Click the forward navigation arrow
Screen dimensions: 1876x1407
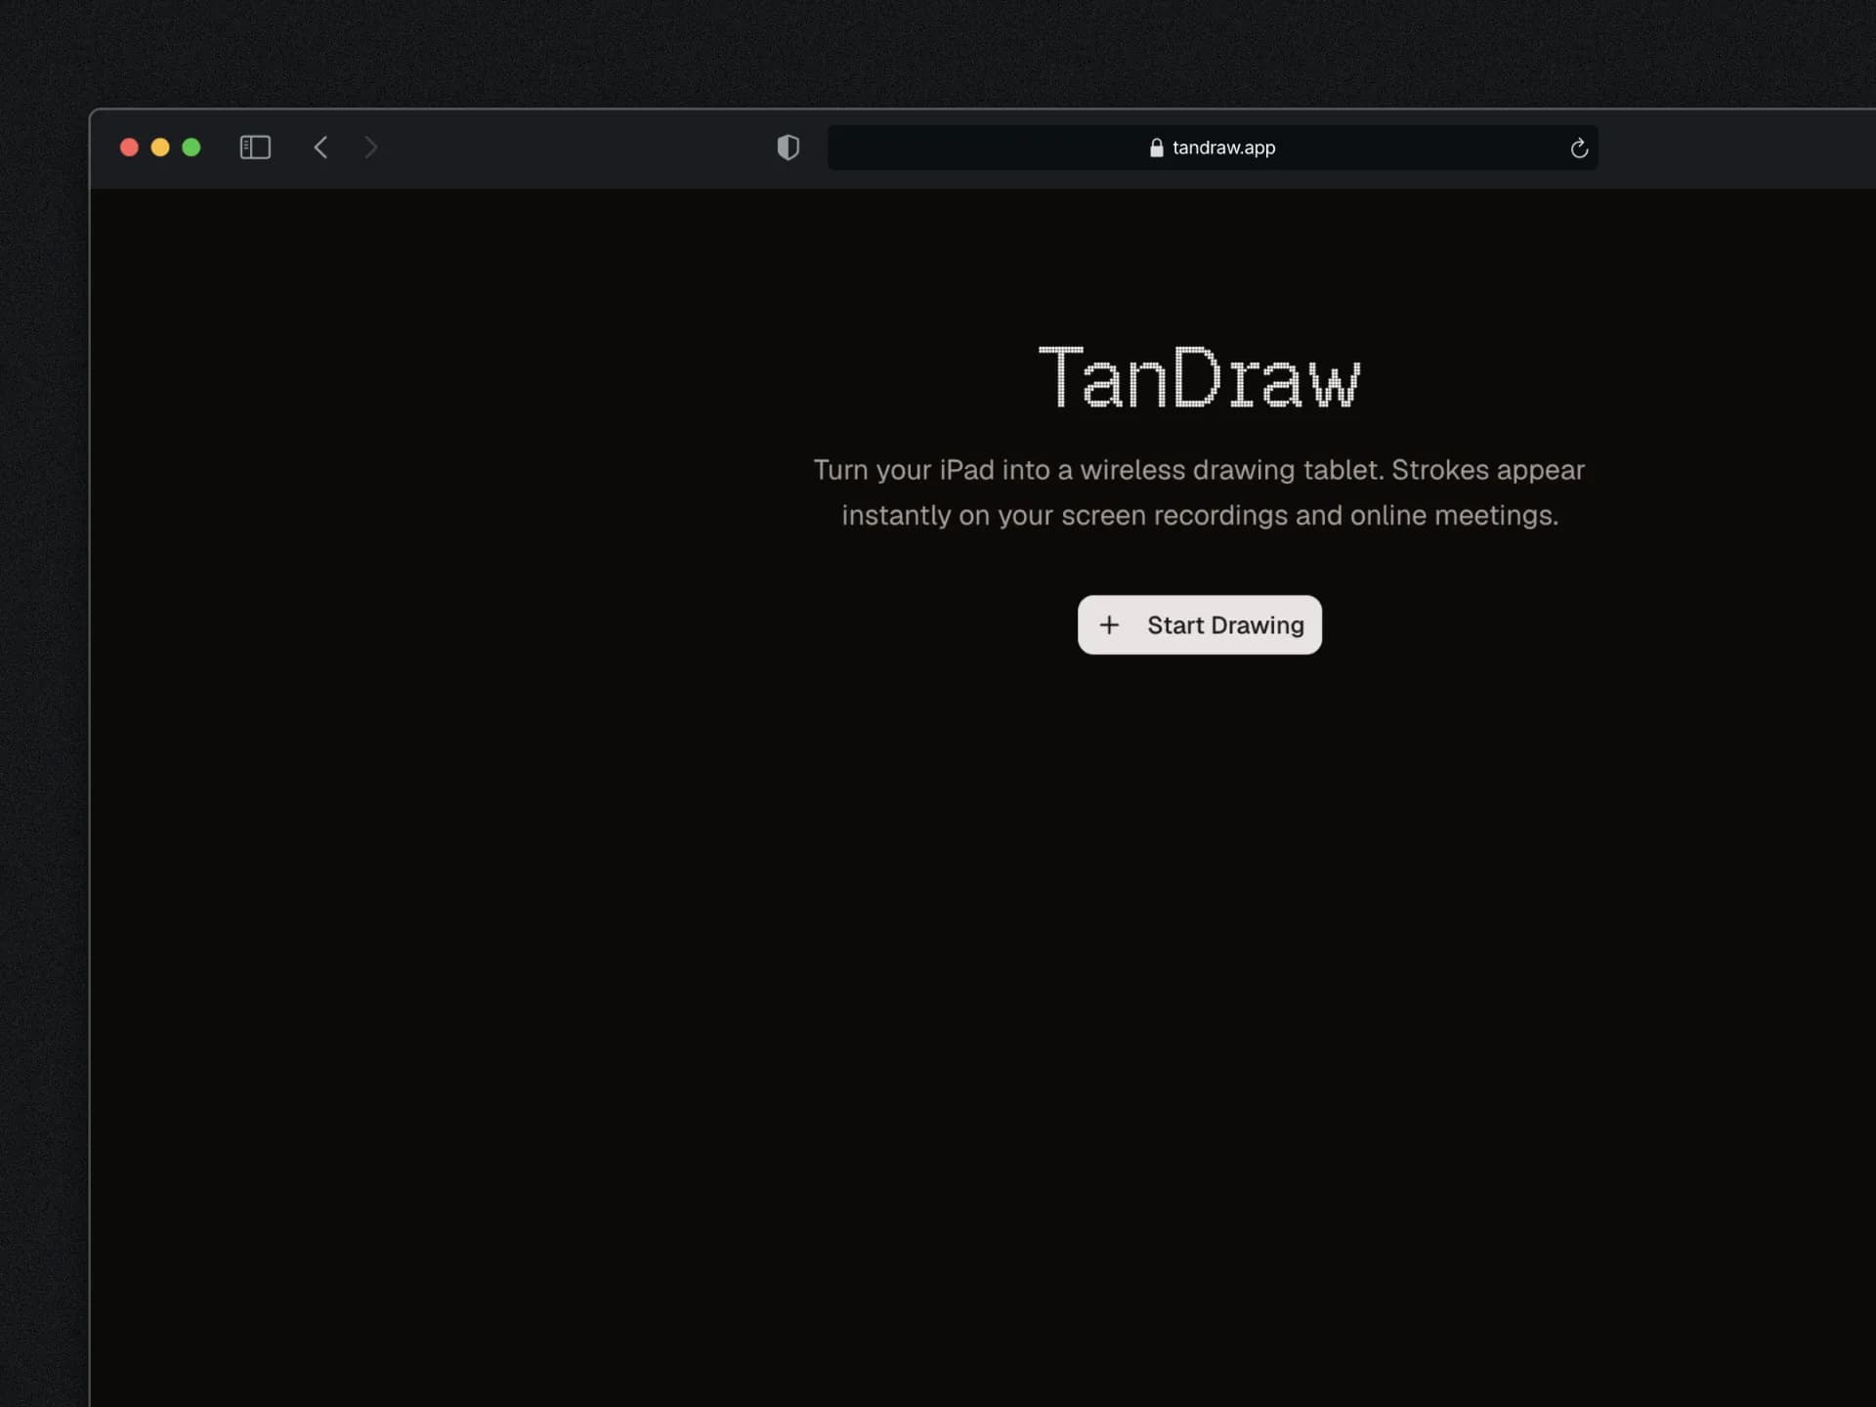[x=371, y=148]
